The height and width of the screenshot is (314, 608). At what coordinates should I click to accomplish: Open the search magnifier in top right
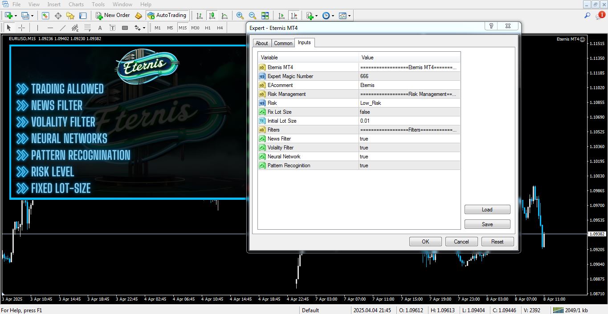[x=587, y=16]
